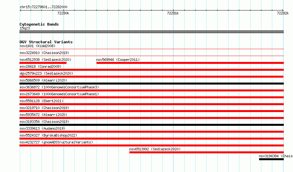
Task: Click the red bar under nsv5935472
Action: [x=151, y=118]
